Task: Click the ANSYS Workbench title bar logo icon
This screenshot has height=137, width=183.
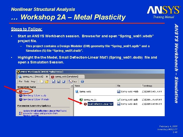Action: (18, 72)
